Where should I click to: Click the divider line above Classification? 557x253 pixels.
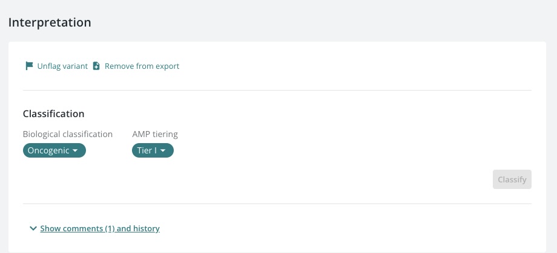coord(277,91)
